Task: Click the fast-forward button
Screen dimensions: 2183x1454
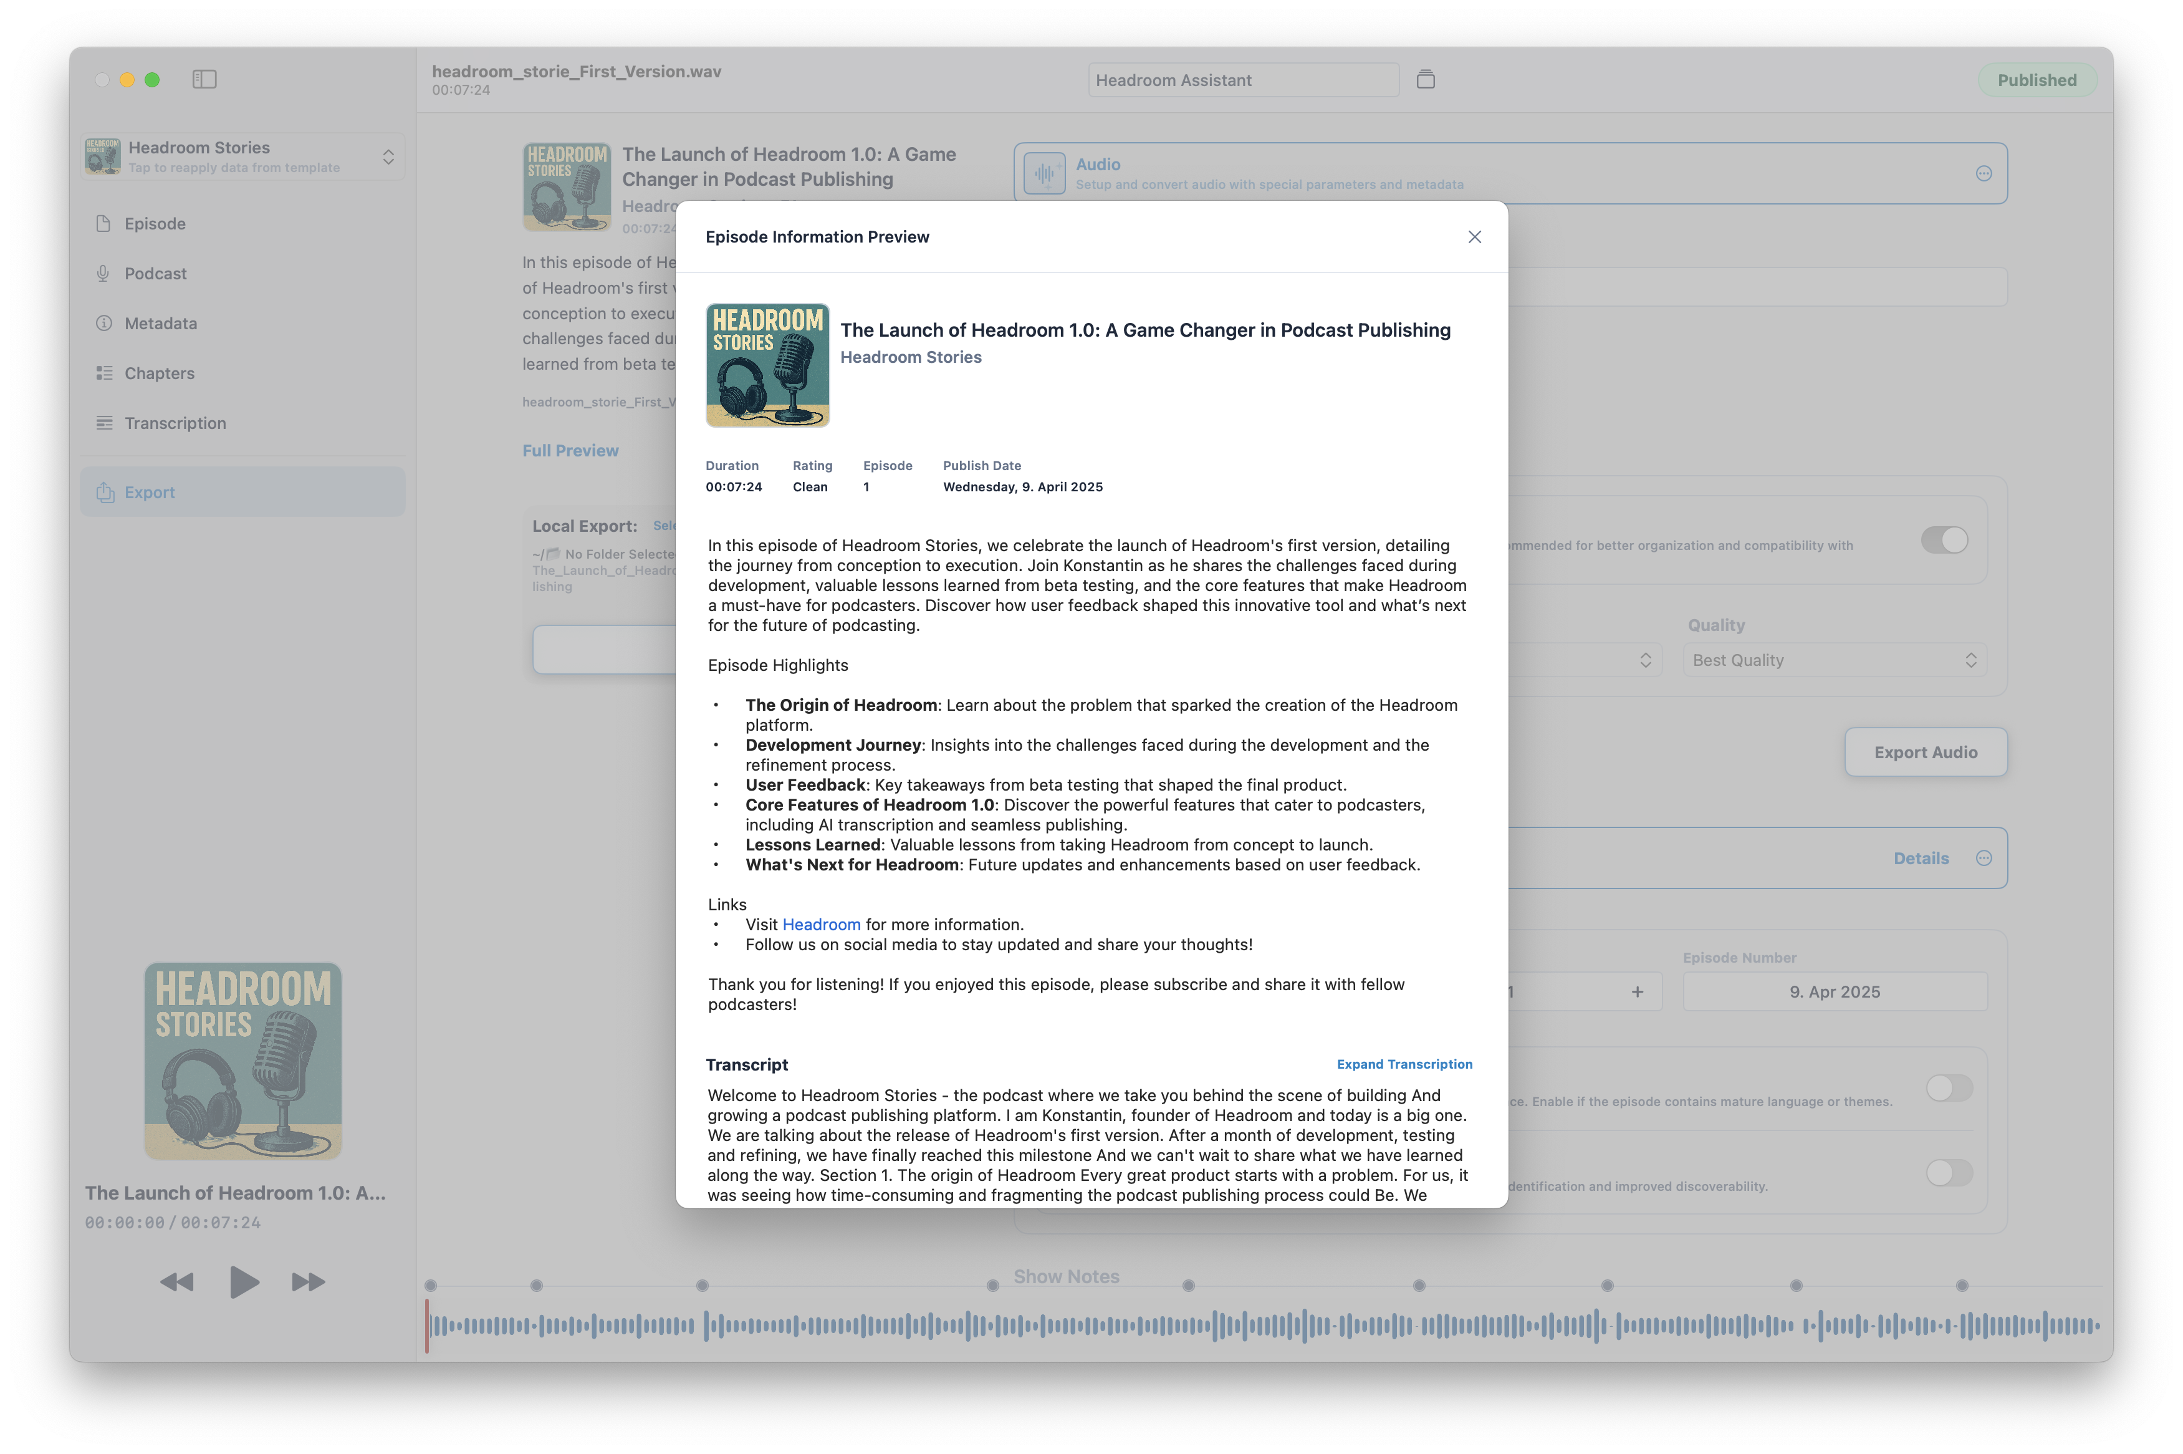Action: pyautogui.click(x=308, y=1281)
